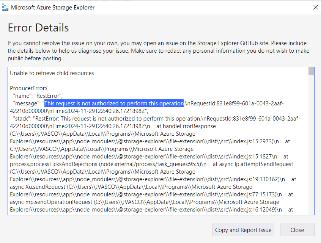The image size is (321, 243).
Task: Click the Copy and Report Issue button
Action: (x=243, y=230)
